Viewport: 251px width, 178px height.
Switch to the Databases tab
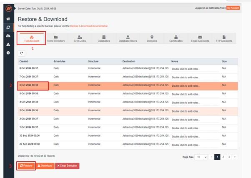[104, 38]
